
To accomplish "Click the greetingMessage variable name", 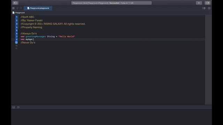I will (x=35, y=36).
